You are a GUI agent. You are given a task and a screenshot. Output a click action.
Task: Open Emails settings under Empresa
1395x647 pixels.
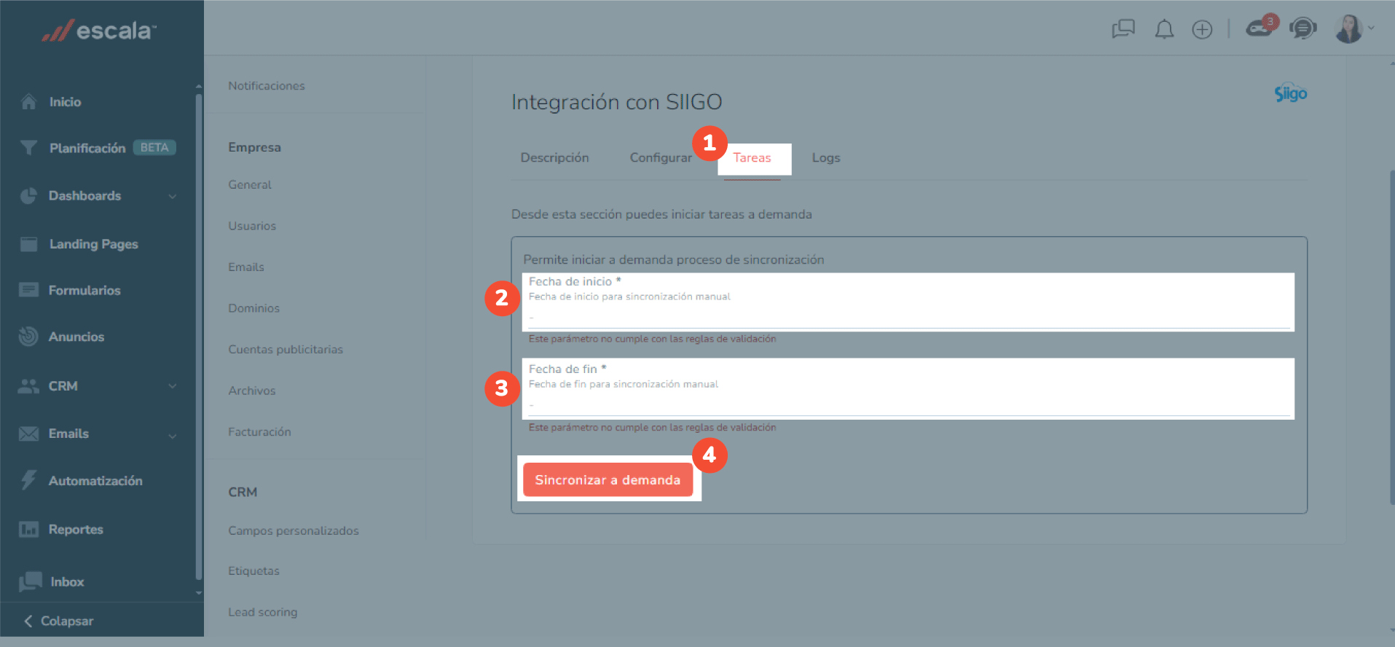246,267
